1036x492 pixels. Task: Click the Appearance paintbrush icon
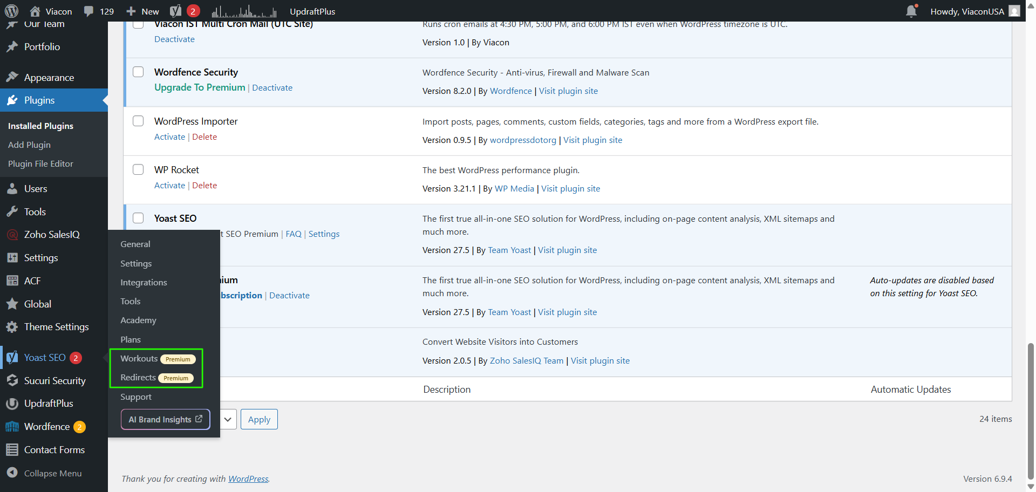point(12,77)
